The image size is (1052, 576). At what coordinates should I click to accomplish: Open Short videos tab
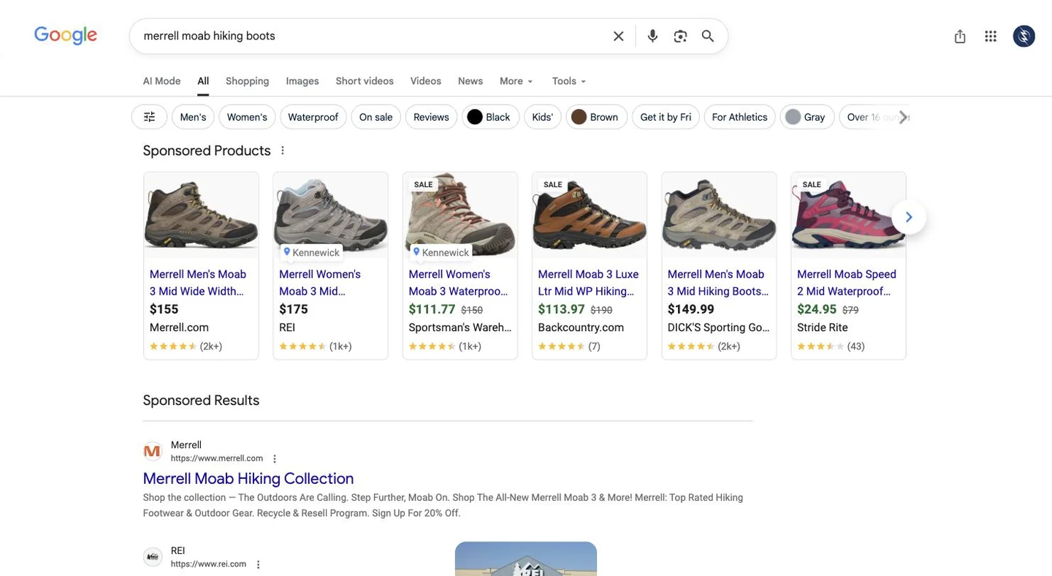click(x=365, y=81)
